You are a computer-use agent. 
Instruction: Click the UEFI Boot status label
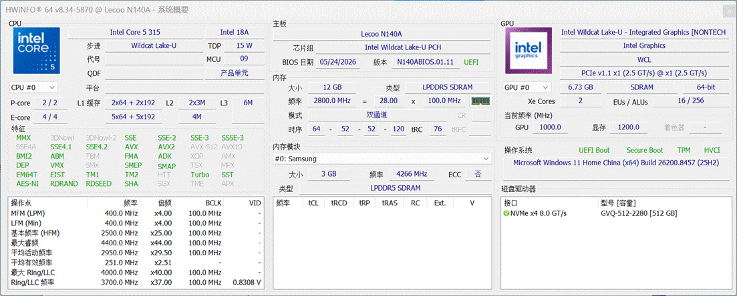point(594,150)
